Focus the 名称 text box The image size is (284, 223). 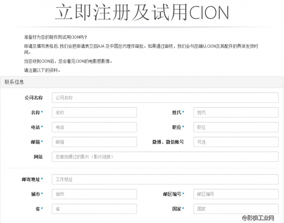(94, 113)
